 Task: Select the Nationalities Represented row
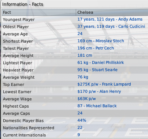pos(75,128)
